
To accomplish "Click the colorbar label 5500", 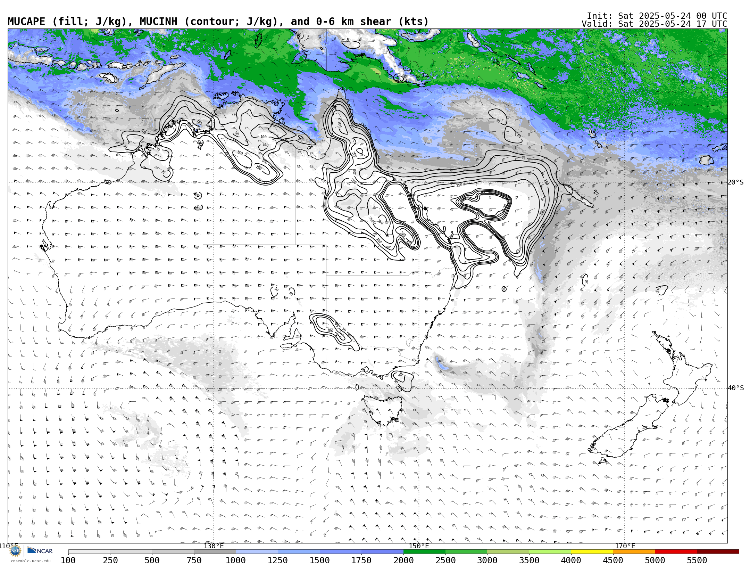I will (697, 560).
